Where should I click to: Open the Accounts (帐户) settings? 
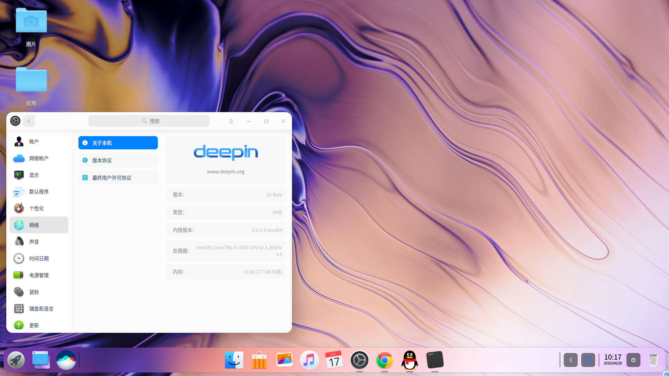pos(34,141)
